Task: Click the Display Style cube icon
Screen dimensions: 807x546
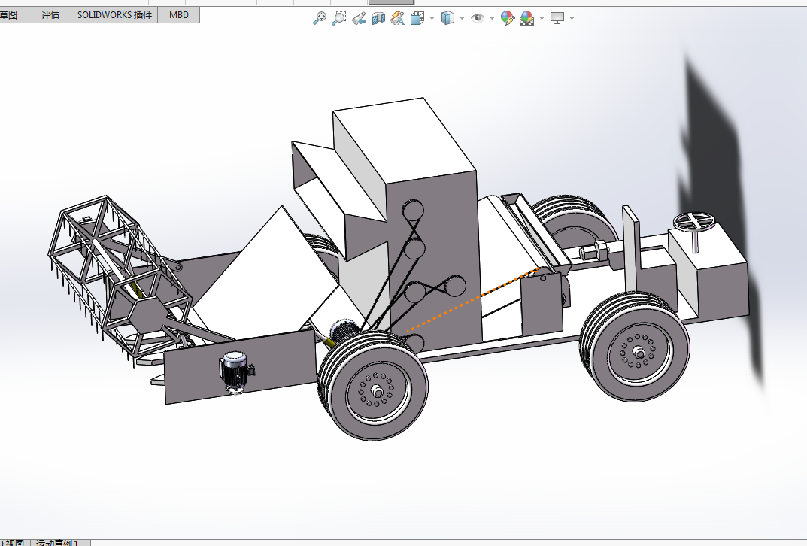Action: [447, 18]
